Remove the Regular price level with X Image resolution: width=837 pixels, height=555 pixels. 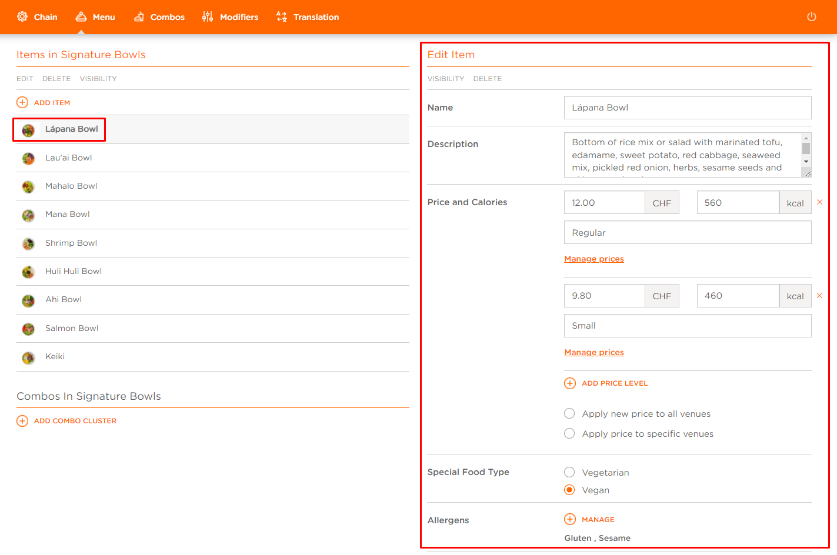pos(819,202)
